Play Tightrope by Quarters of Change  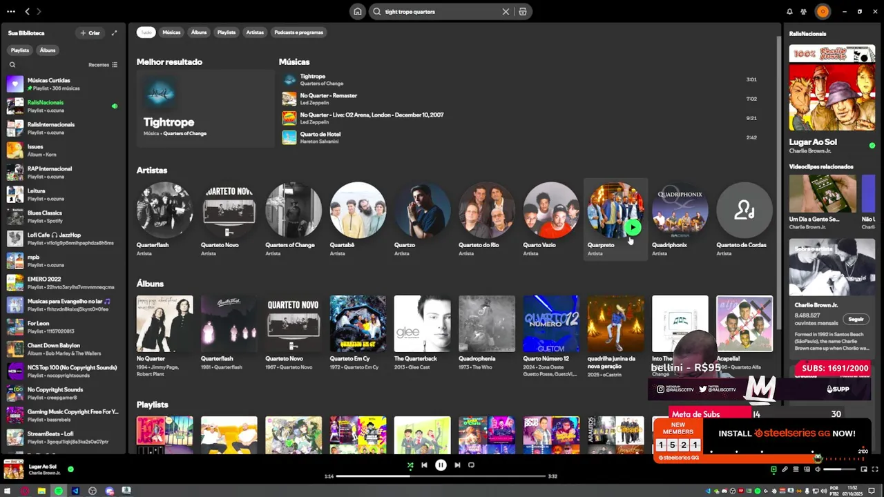pos(520,79)
